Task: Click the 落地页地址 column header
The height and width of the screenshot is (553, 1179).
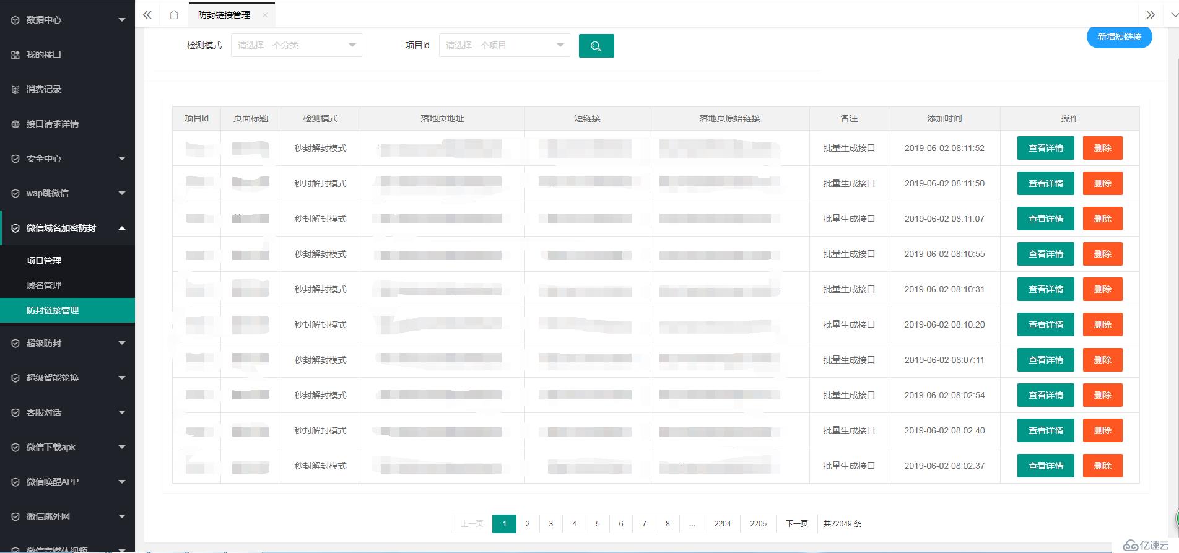Action: pos(442,118)
